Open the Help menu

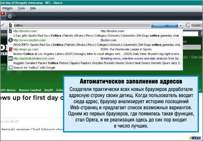[33, 8]
